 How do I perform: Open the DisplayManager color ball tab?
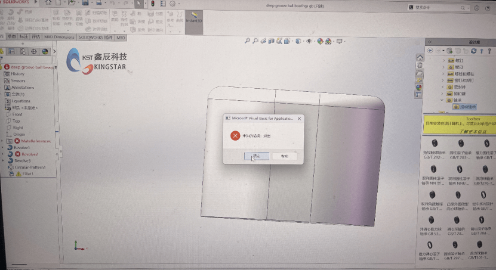[x=45, y=51]
